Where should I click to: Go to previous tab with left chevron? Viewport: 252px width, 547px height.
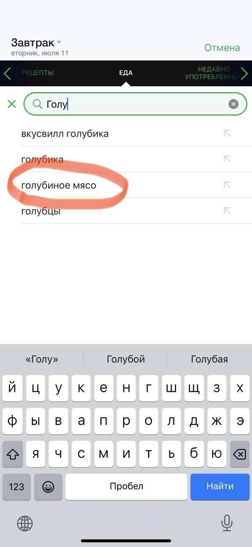(7, 73)
